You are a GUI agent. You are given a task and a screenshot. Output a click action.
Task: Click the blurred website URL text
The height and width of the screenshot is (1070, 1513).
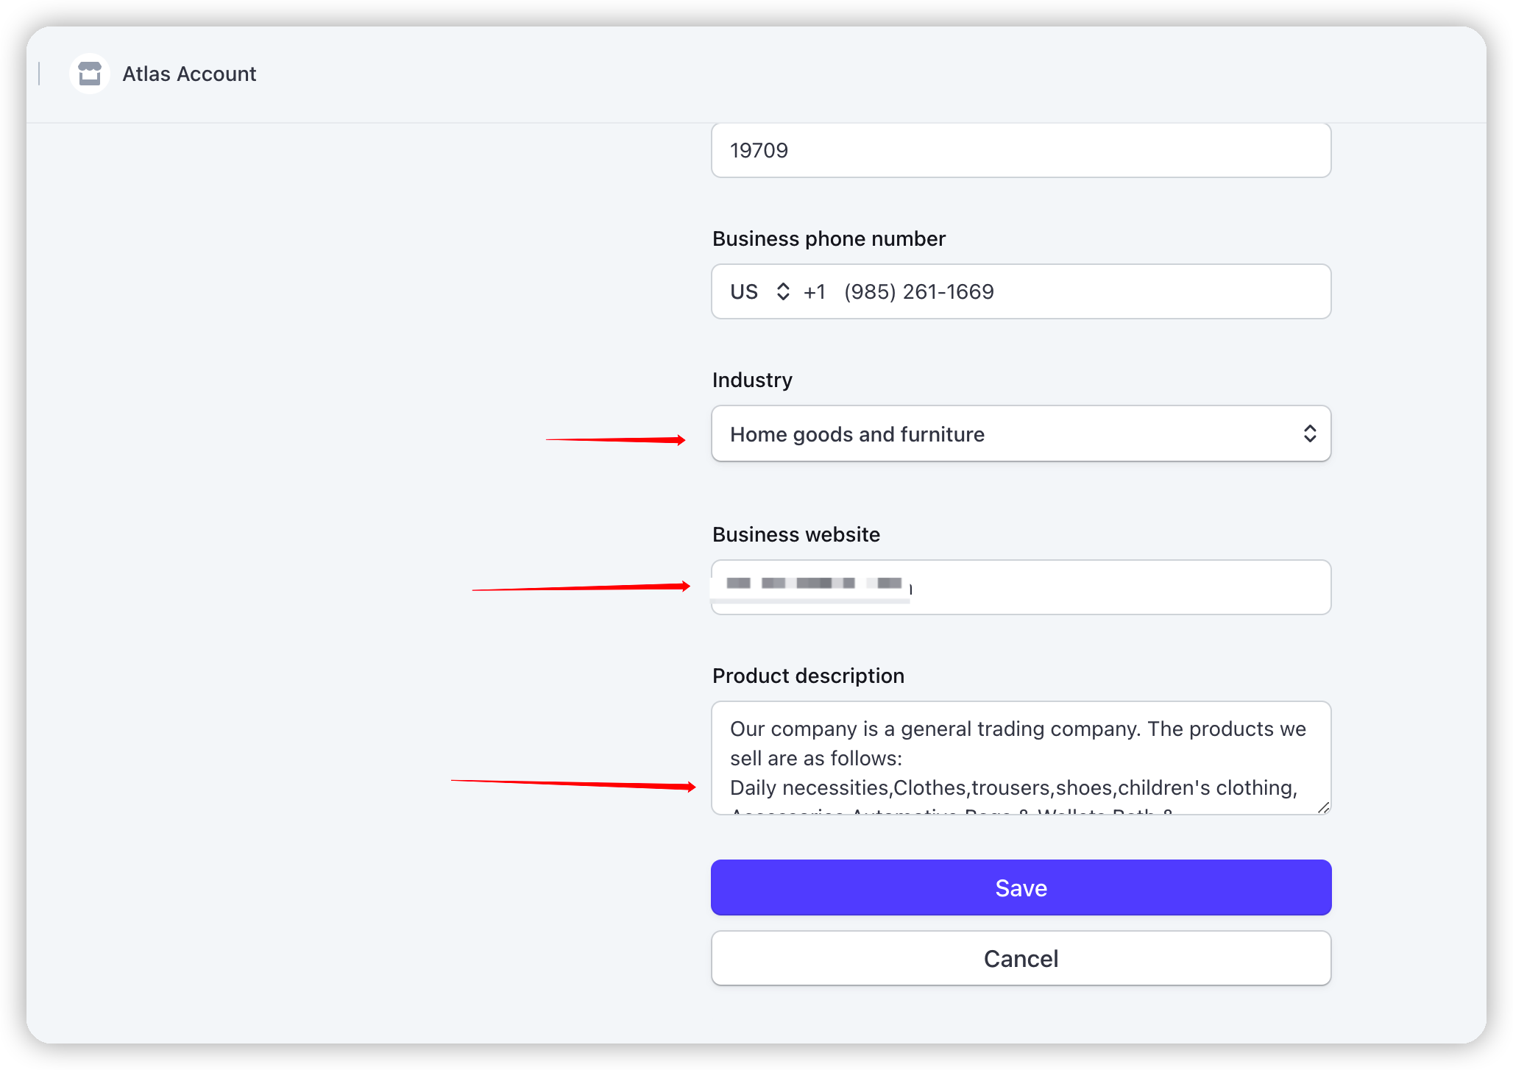813,584
